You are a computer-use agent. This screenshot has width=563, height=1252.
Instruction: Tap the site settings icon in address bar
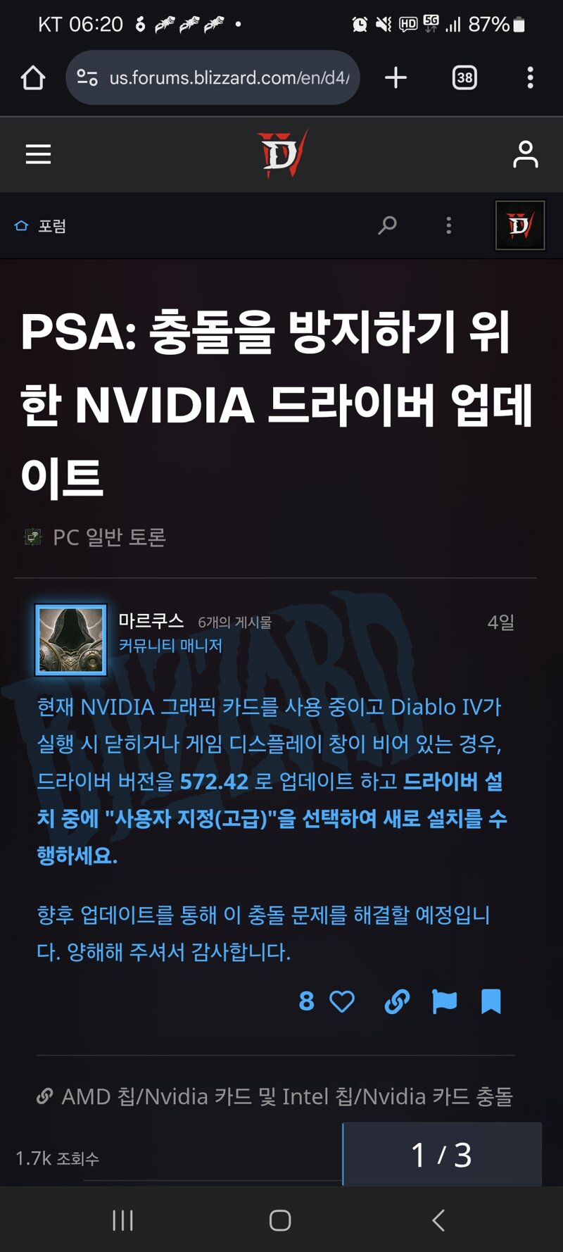click(87, 77)
